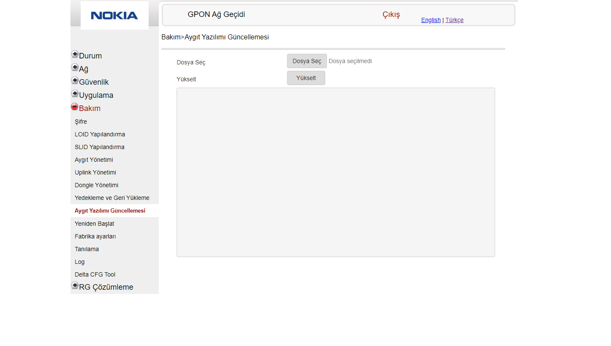Click the 'Dosya Seç' field label

point(191,62)
